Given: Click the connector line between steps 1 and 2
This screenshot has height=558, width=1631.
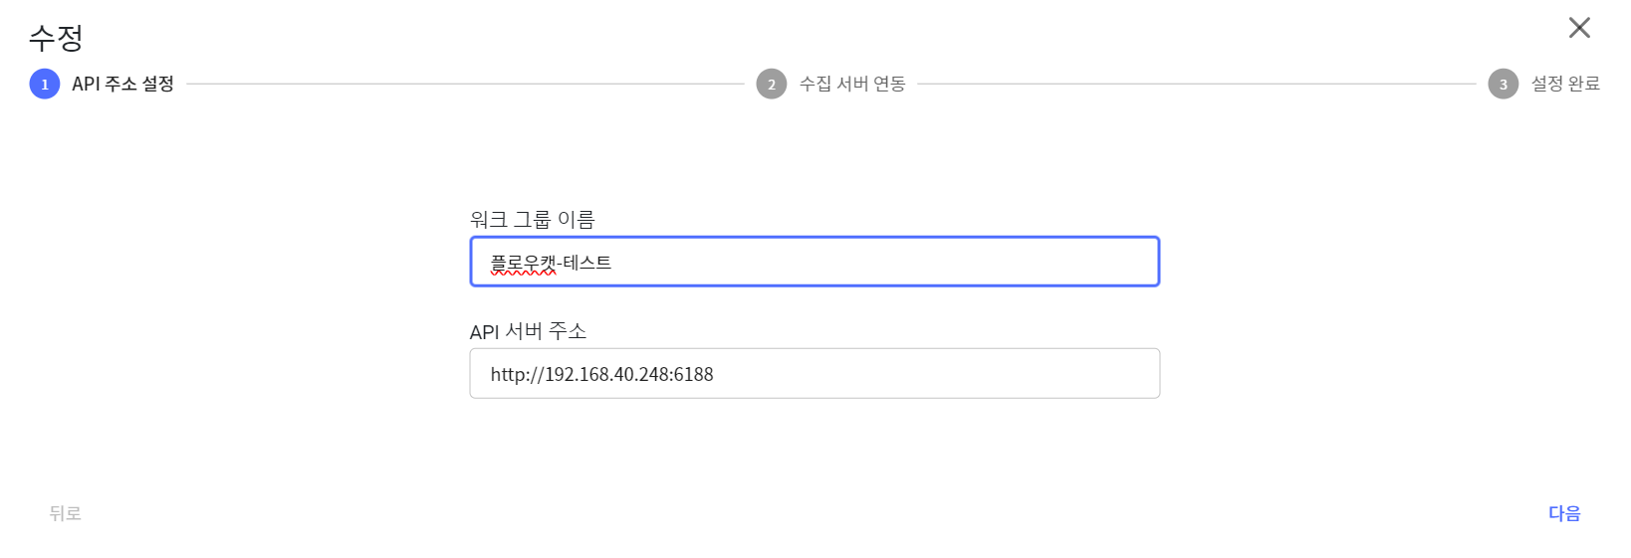Looking at the screenshot, I should pyautogui.click(x=465, y=85).
